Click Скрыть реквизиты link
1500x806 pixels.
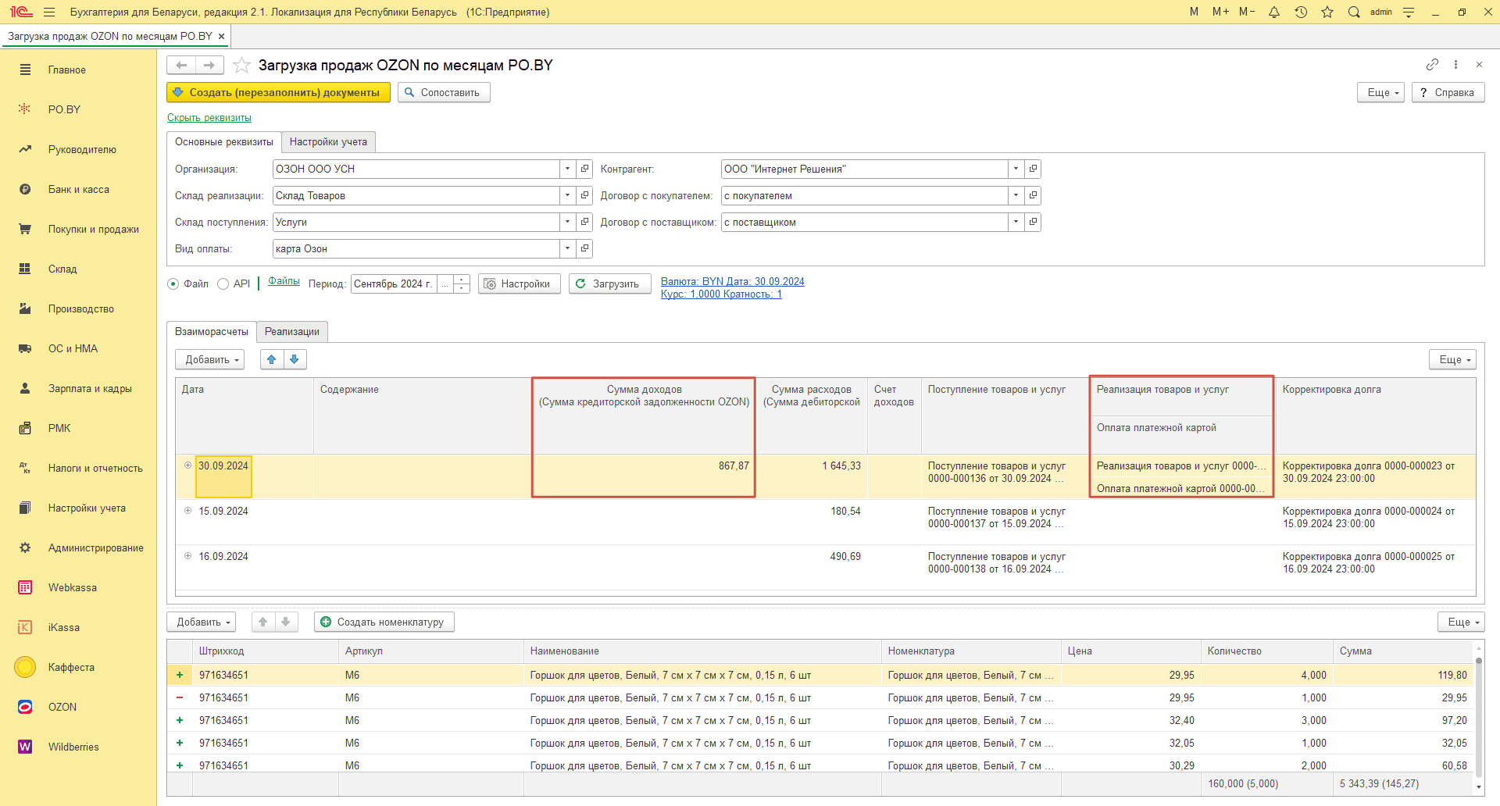[209, 118]
